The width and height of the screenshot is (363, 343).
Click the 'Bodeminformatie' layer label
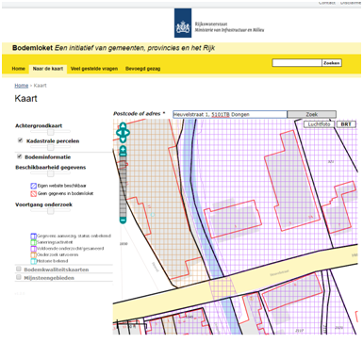tap(48, 156)
